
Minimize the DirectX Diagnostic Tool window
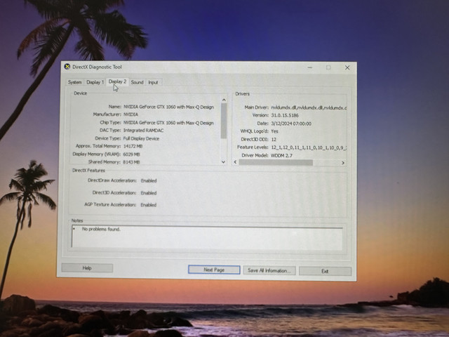(310, 67)
